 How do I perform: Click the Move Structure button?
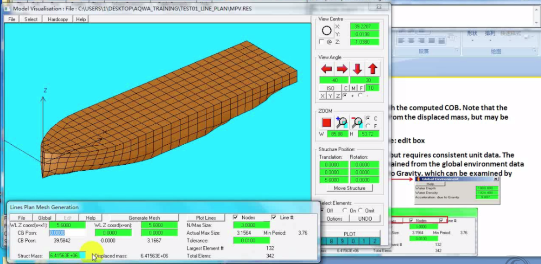[x=349, y=188]
